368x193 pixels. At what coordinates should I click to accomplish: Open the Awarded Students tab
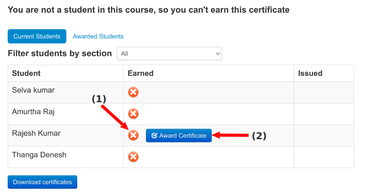coord(98,37)
